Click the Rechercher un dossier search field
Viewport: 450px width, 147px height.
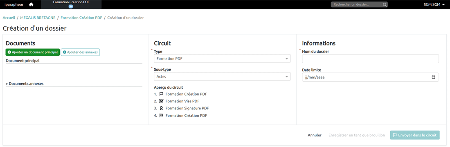point(357,4)
